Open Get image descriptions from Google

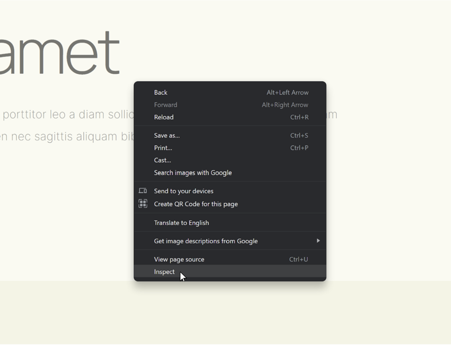(x=205, y=241)
